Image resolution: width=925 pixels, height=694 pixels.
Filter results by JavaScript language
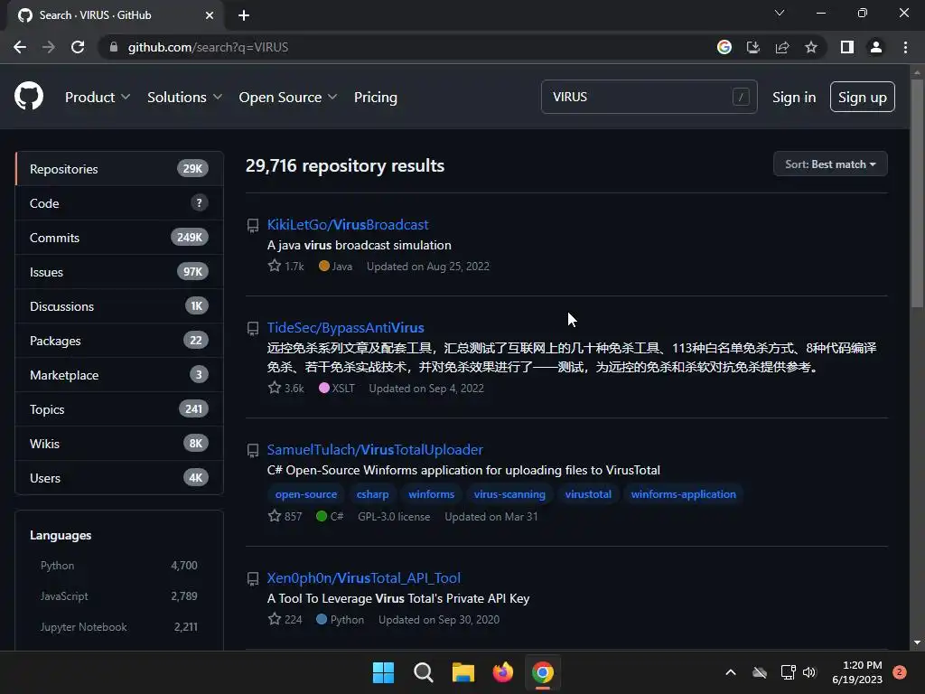tap(118, 596)
